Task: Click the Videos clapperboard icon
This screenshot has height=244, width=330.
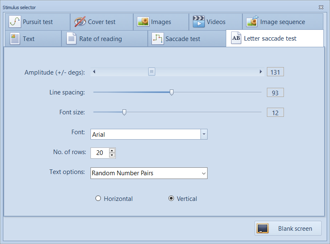Action: pos(199,22)
